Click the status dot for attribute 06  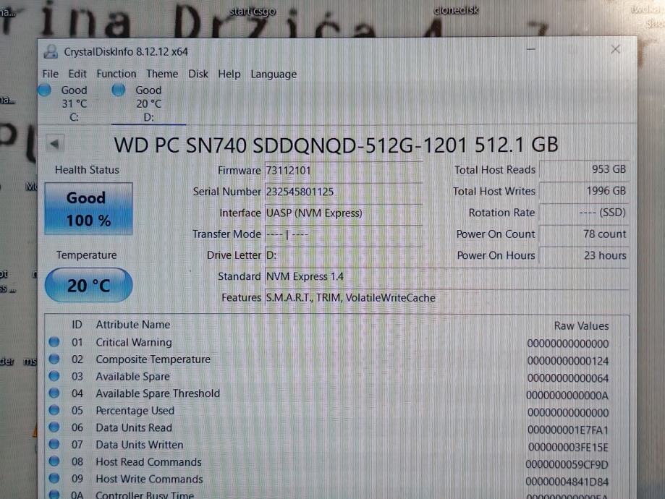54,427
